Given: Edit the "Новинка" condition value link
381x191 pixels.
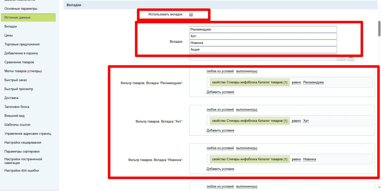Looking at the screenshot, I should point(310,159).
